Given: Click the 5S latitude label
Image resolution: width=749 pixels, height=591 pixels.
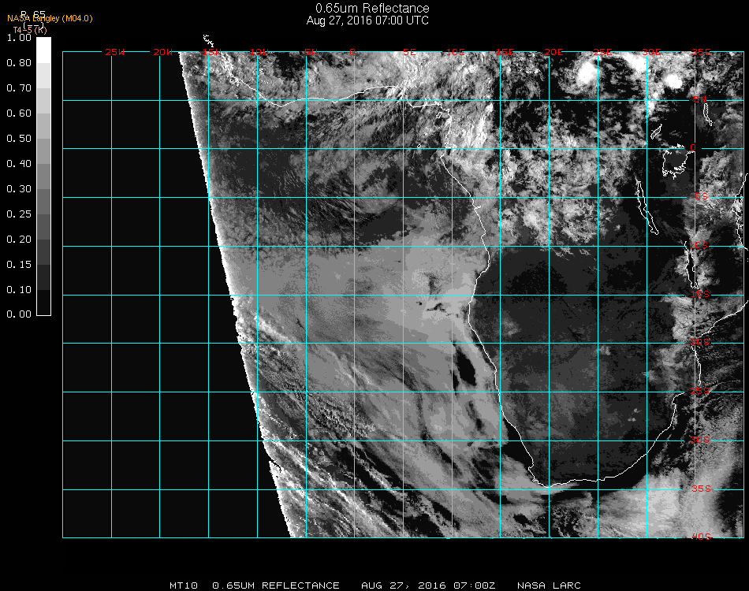Looking at the screenshot, I should point(701,197).
